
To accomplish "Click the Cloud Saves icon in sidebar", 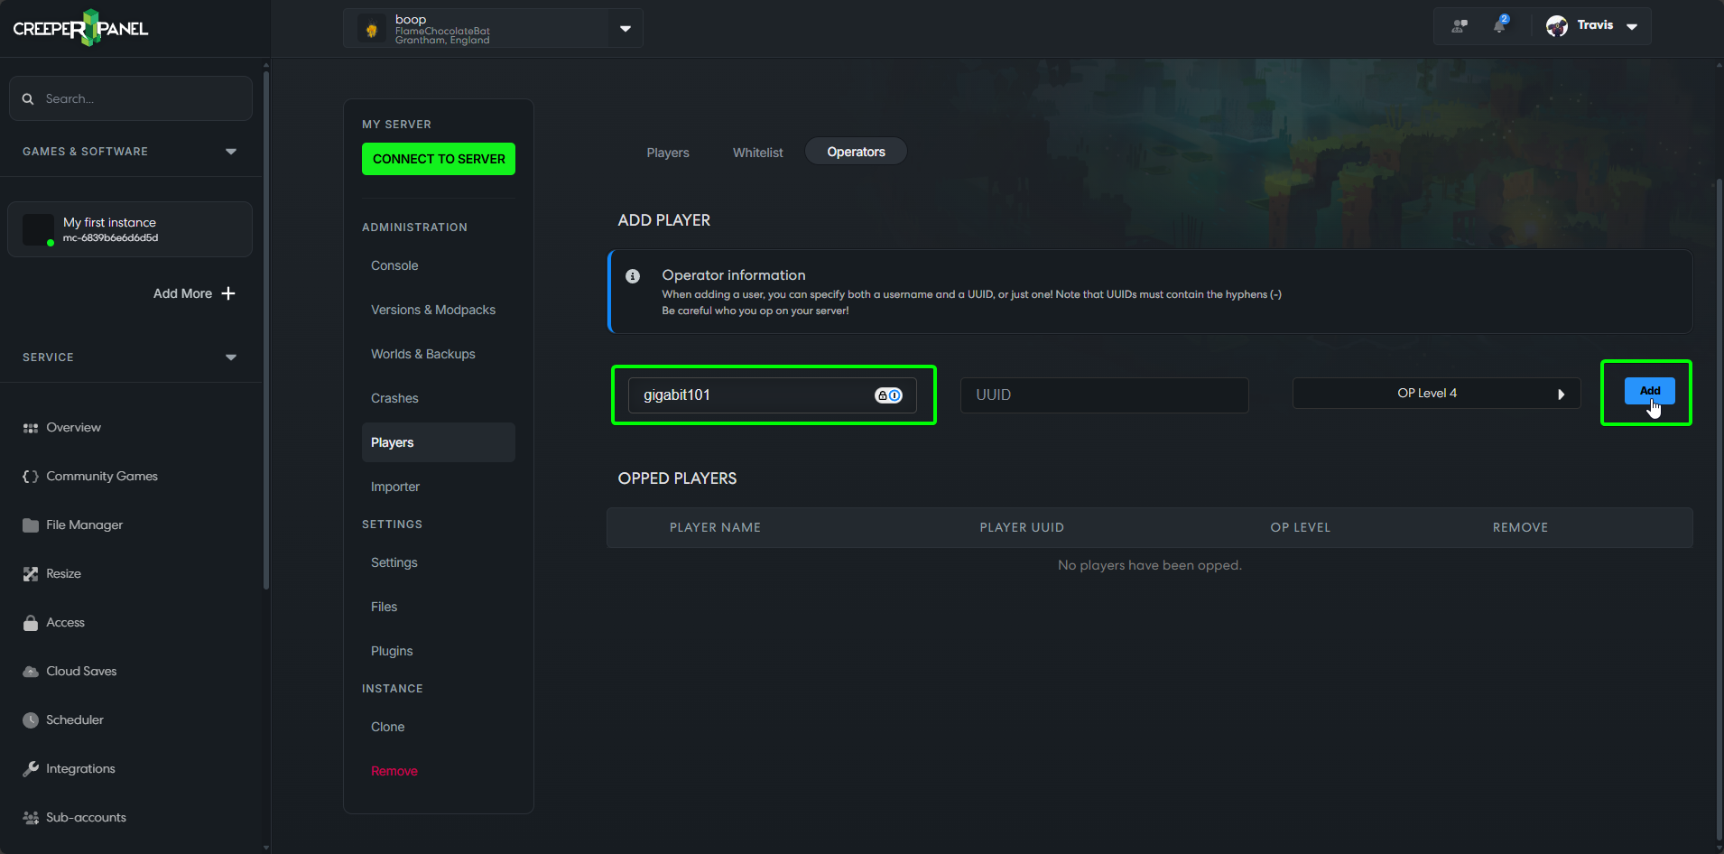I will click(x=30, y=671).
